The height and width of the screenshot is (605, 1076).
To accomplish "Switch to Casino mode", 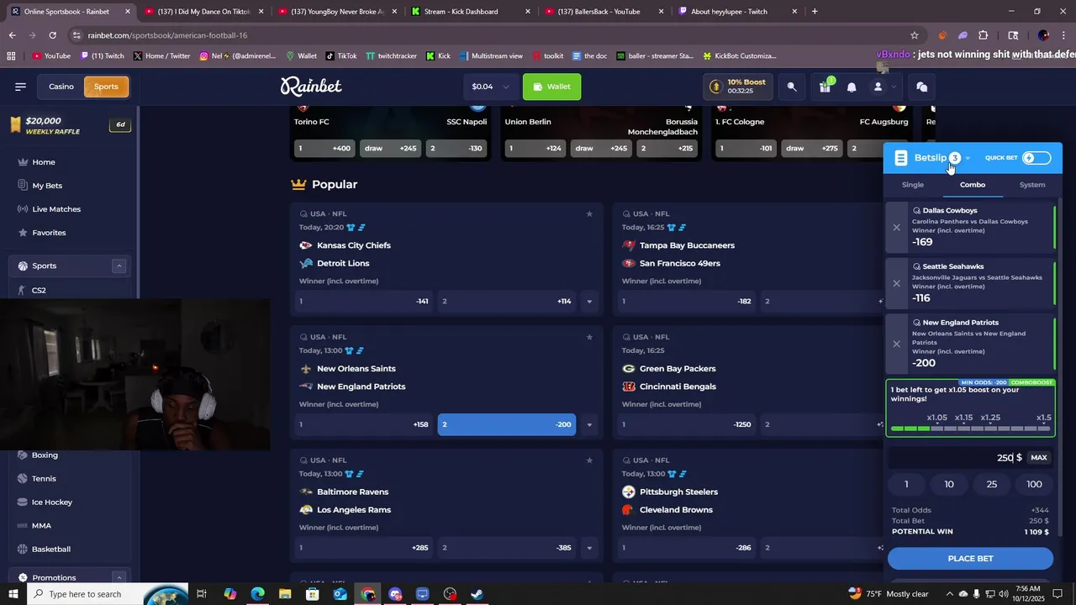I will tap(61, 87).
